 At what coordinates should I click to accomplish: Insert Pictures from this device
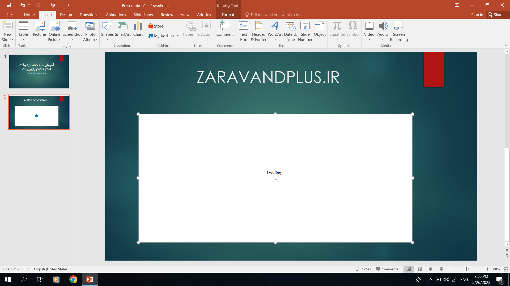coord(40,29)
